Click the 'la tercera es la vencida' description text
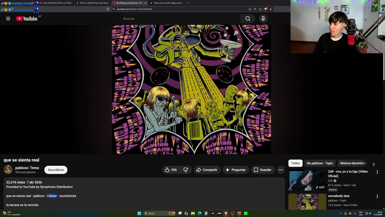 tap(22, 205)
